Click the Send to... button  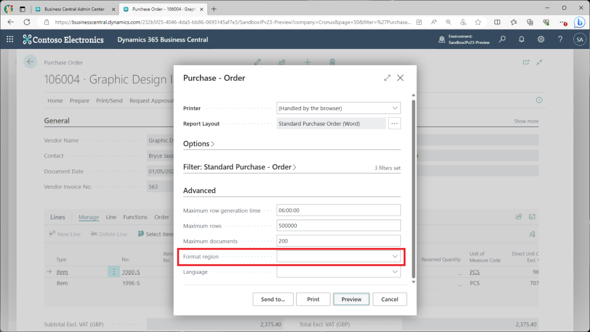pos(273,299)
